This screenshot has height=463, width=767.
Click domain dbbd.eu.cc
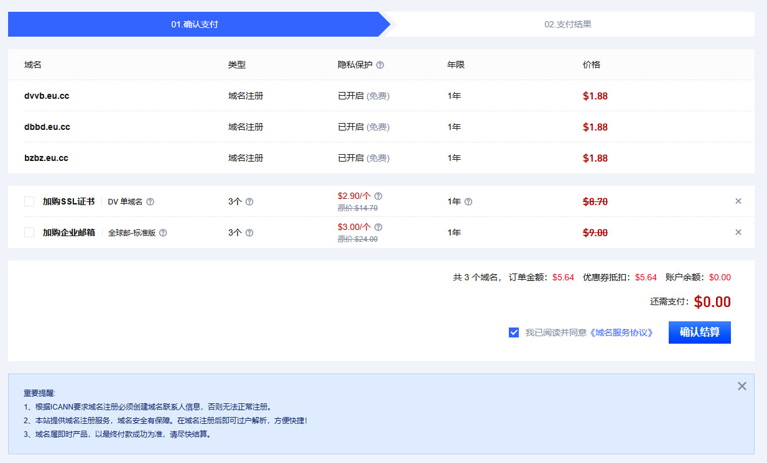(47, 127)
